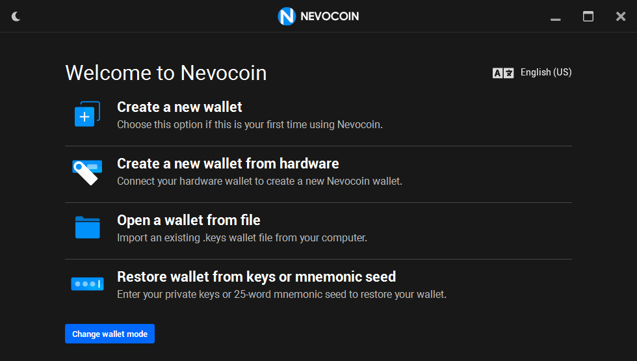Close the Nevocoin window
The height and width of the screenshot is (361, 637).
point(620,16)
